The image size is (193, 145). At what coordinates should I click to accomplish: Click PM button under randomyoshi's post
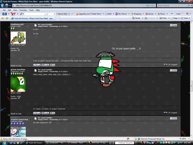[52, 65]
